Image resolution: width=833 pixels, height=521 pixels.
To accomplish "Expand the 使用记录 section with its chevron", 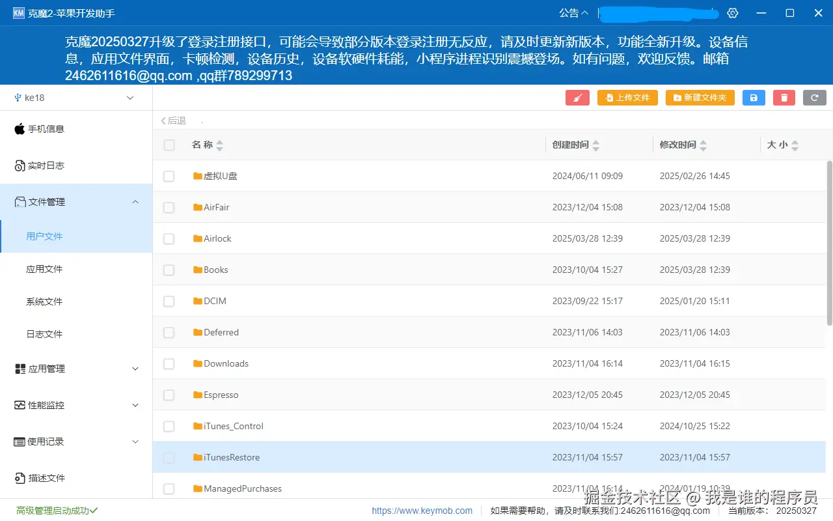I will 135,442.
